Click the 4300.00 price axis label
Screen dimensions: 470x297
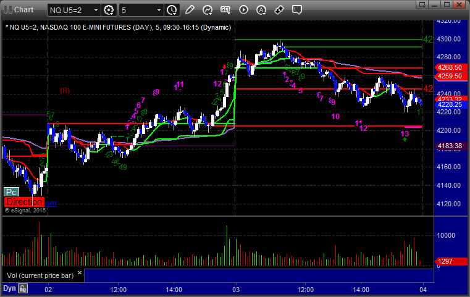(449, 39)
